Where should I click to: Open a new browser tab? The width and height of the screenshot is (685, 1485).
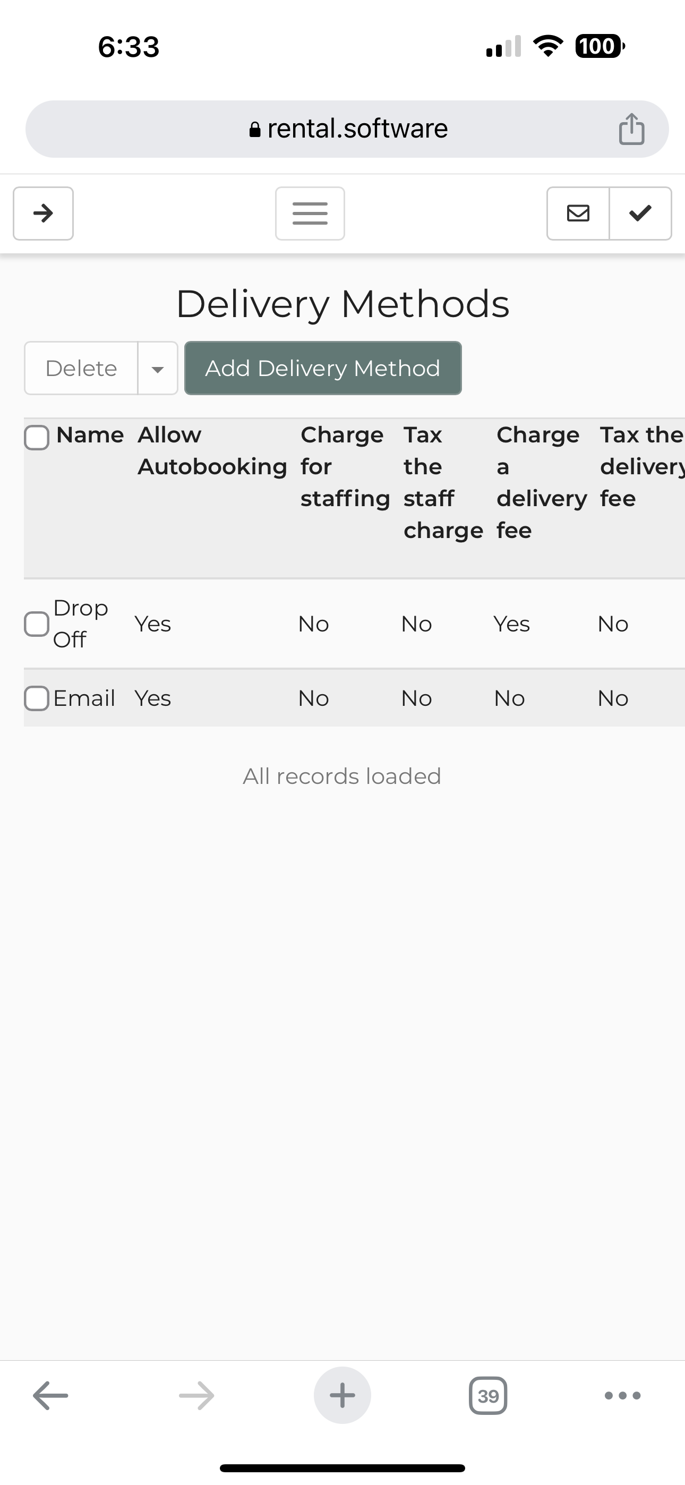(342, 1396)
